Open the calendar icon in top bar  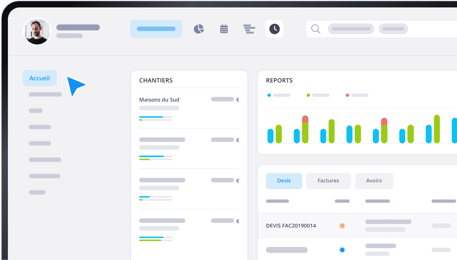point(224,29)
